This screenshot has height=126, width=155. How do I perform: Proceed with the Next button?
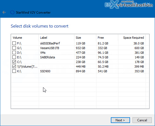pyautogui.click(x=120, y=120)
